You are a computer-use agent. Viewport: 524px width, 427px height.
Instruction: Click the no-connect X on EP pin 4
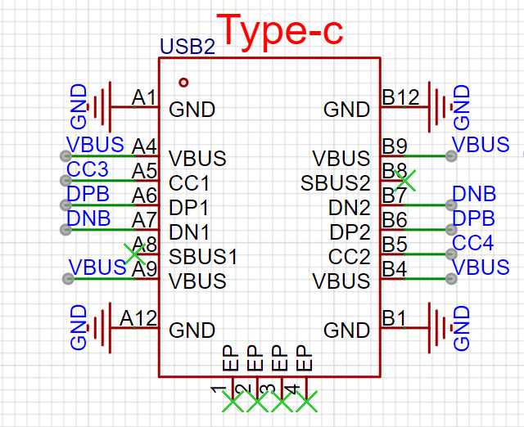306,402
